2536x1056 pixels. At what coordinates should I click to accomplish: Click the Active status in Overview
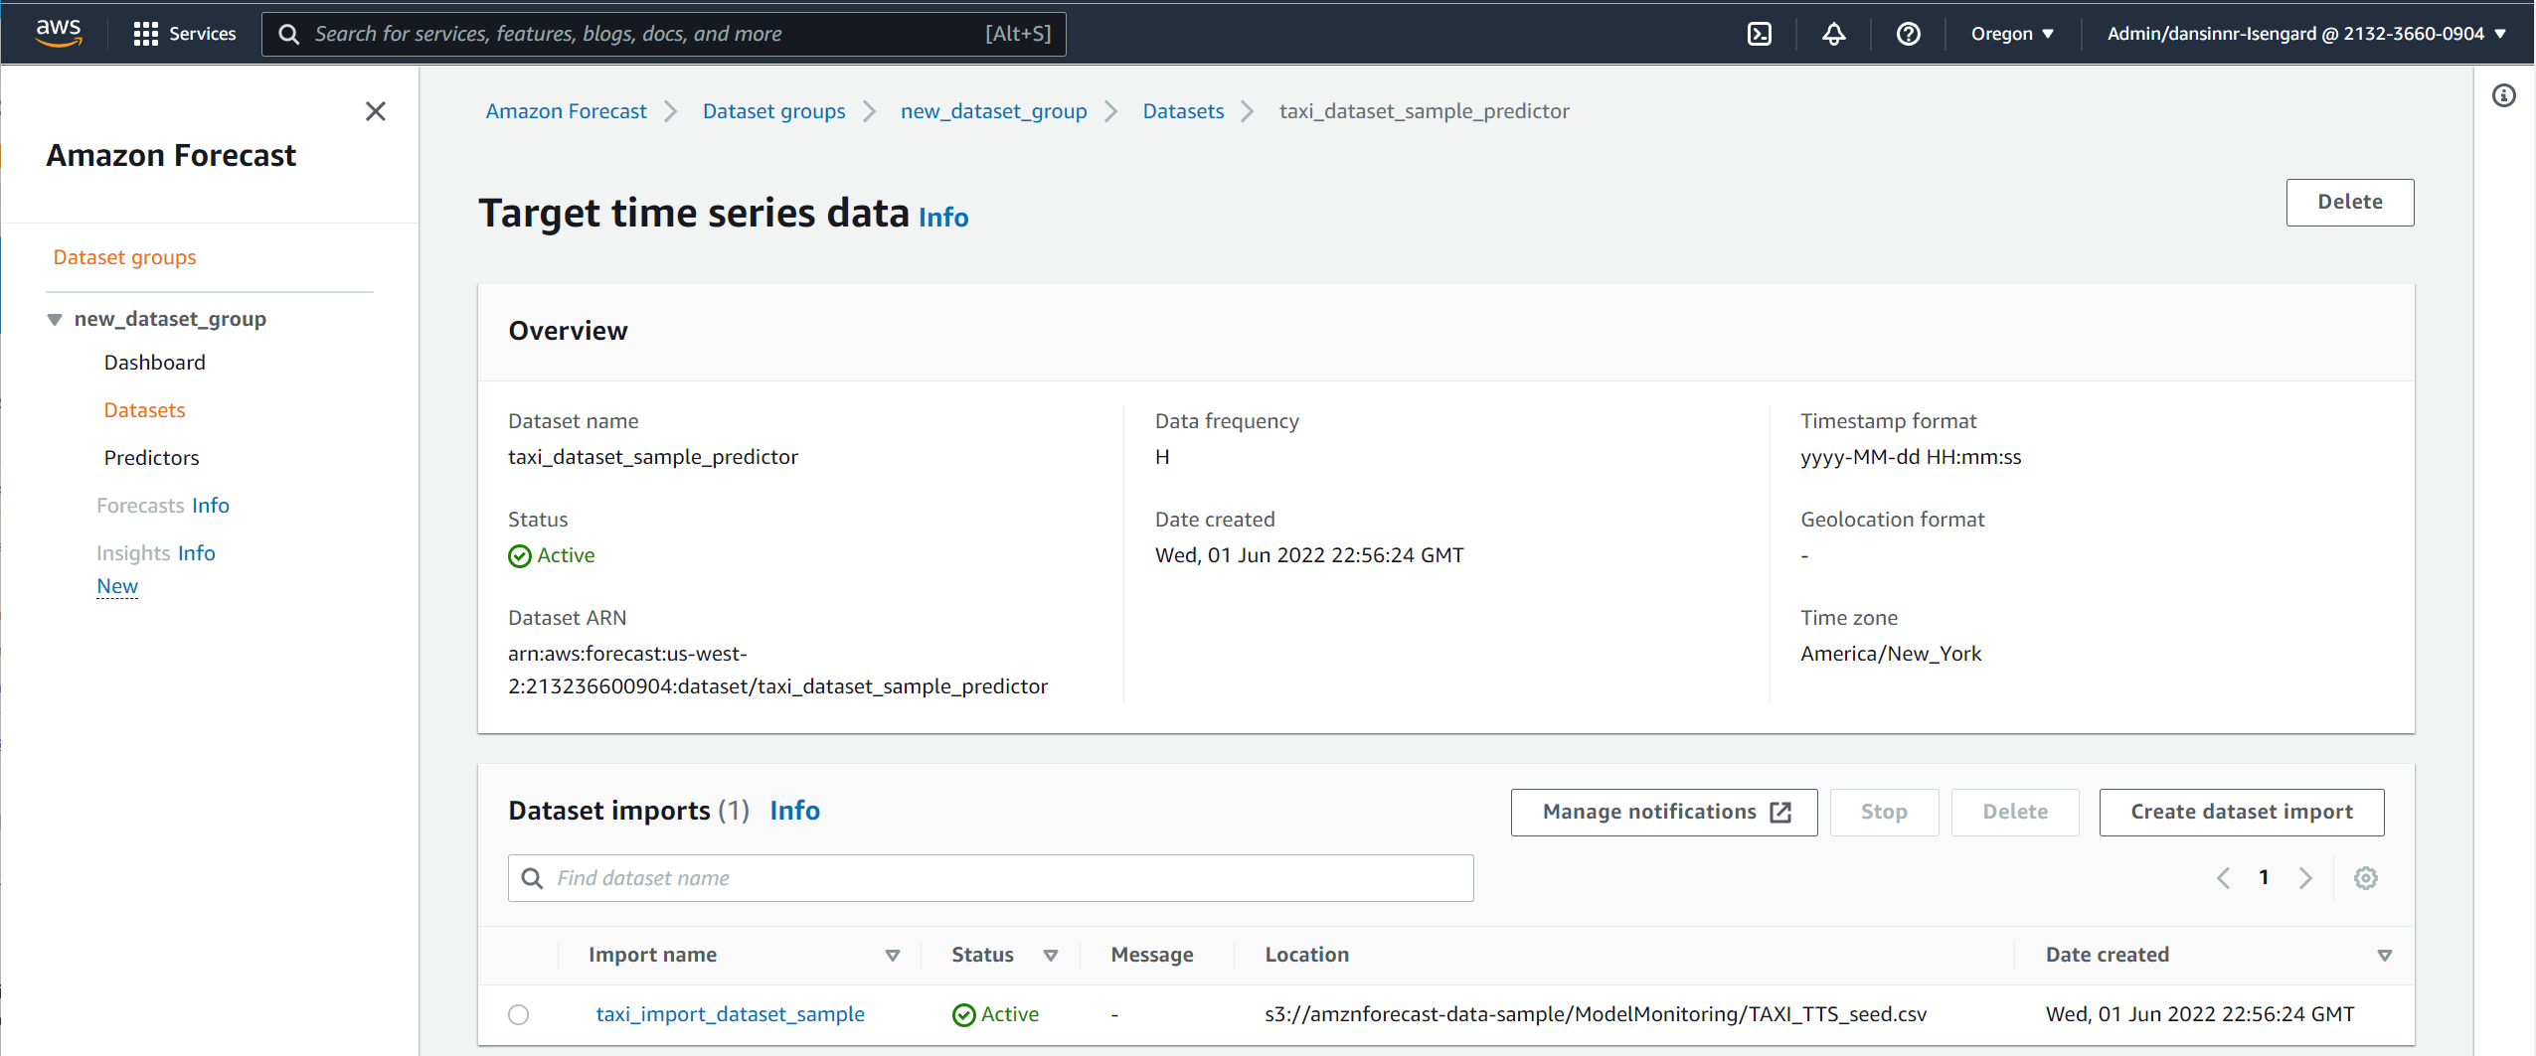pos(552,555)
